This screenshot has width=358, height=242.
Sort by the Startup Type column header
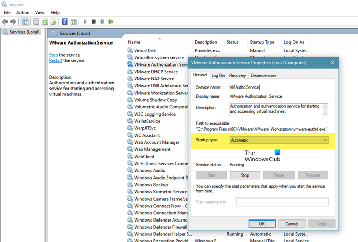point(265,42)
